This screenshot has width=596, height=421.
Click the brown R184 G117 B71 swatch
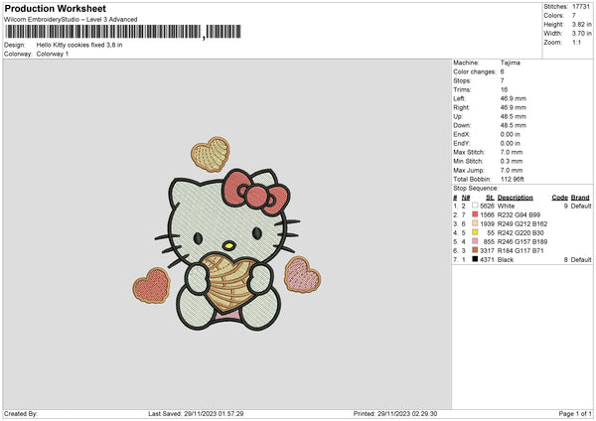475,250
